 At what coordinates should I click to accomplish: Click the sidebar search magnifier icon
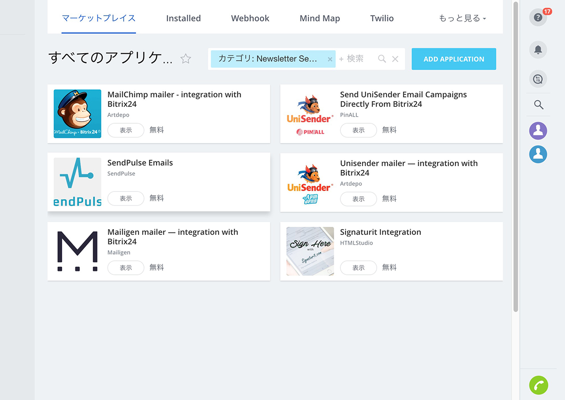pos(539,105)
